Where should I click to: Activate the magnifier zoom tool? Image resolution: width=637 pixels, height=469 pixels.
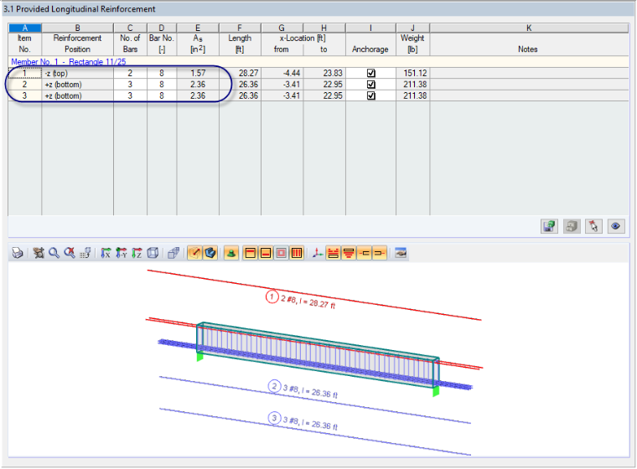(x=54, y=253)
